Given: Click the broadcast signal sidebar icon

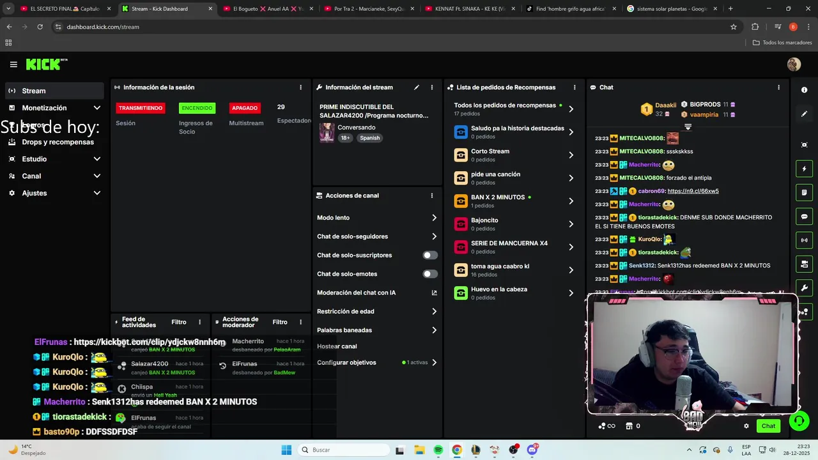Looking at the screenshot, I should pos(804,240).
